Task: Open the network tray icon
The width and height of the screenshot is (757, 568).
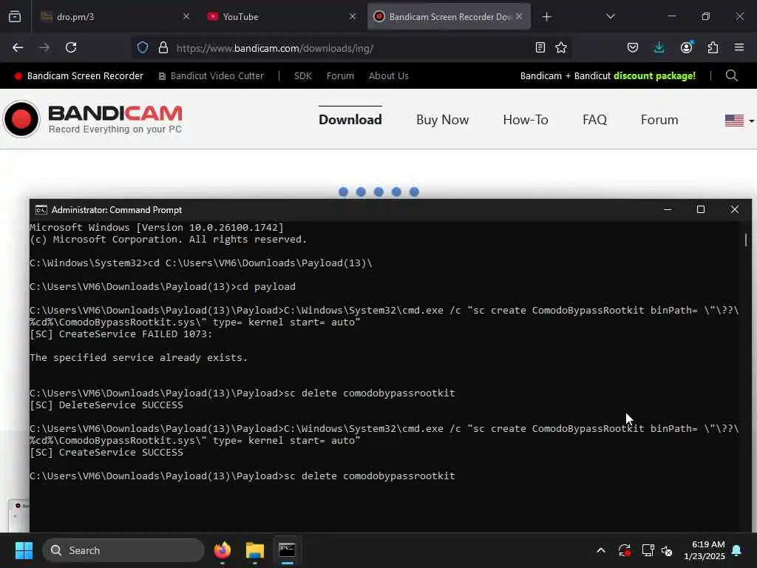Action: click(648, 550)
